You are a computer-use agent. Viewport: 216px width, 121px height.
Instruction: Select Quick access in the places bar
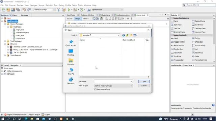coord(71,43)
